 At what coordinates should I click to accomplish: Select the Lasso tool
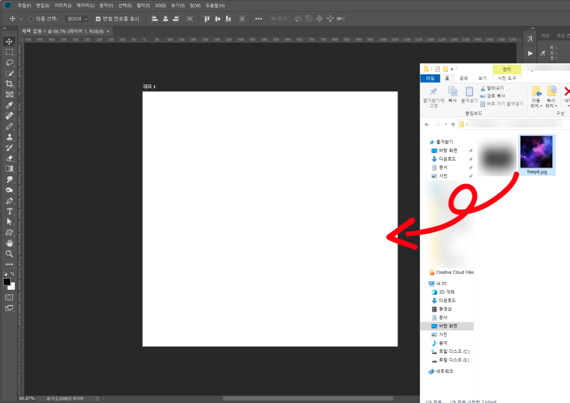pos(9,63)
